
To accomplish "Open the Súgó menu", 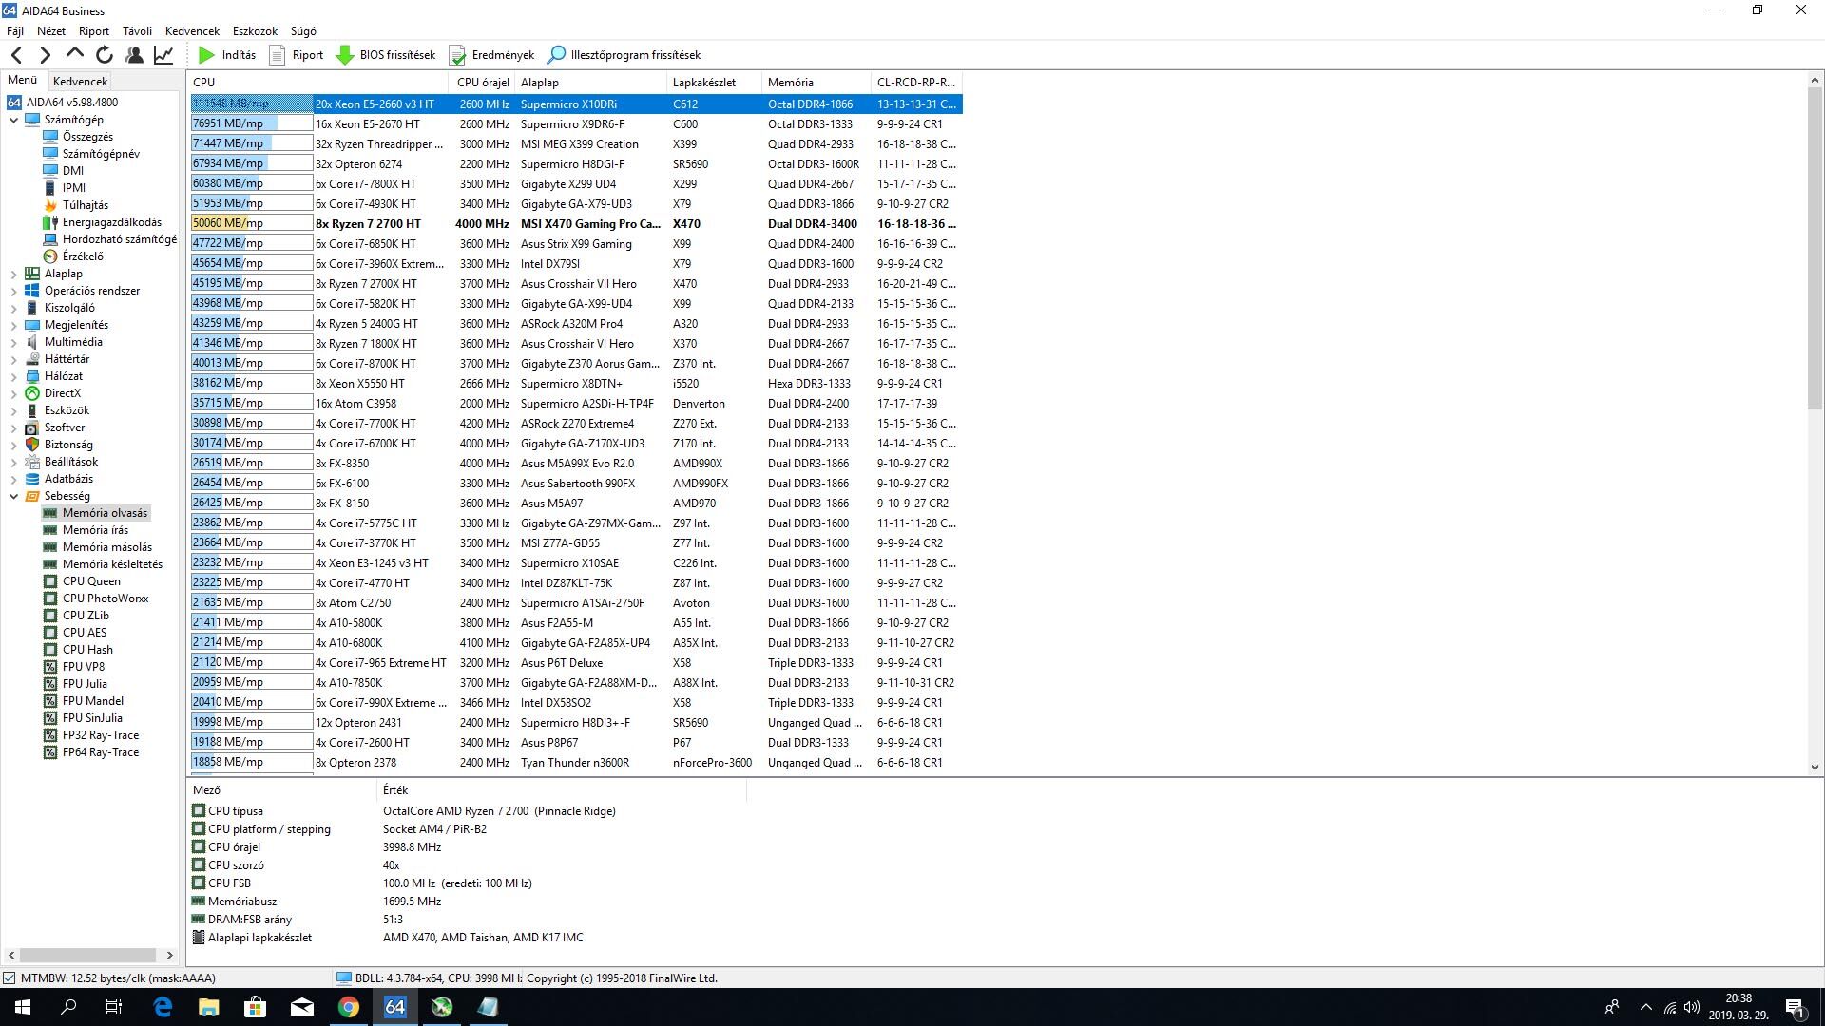I will pos(302,31).
